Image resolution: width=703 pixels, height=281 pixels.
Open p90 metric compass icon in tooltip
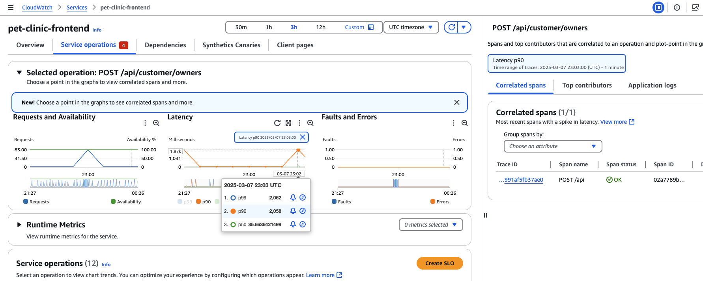click(x=303, y=211)
